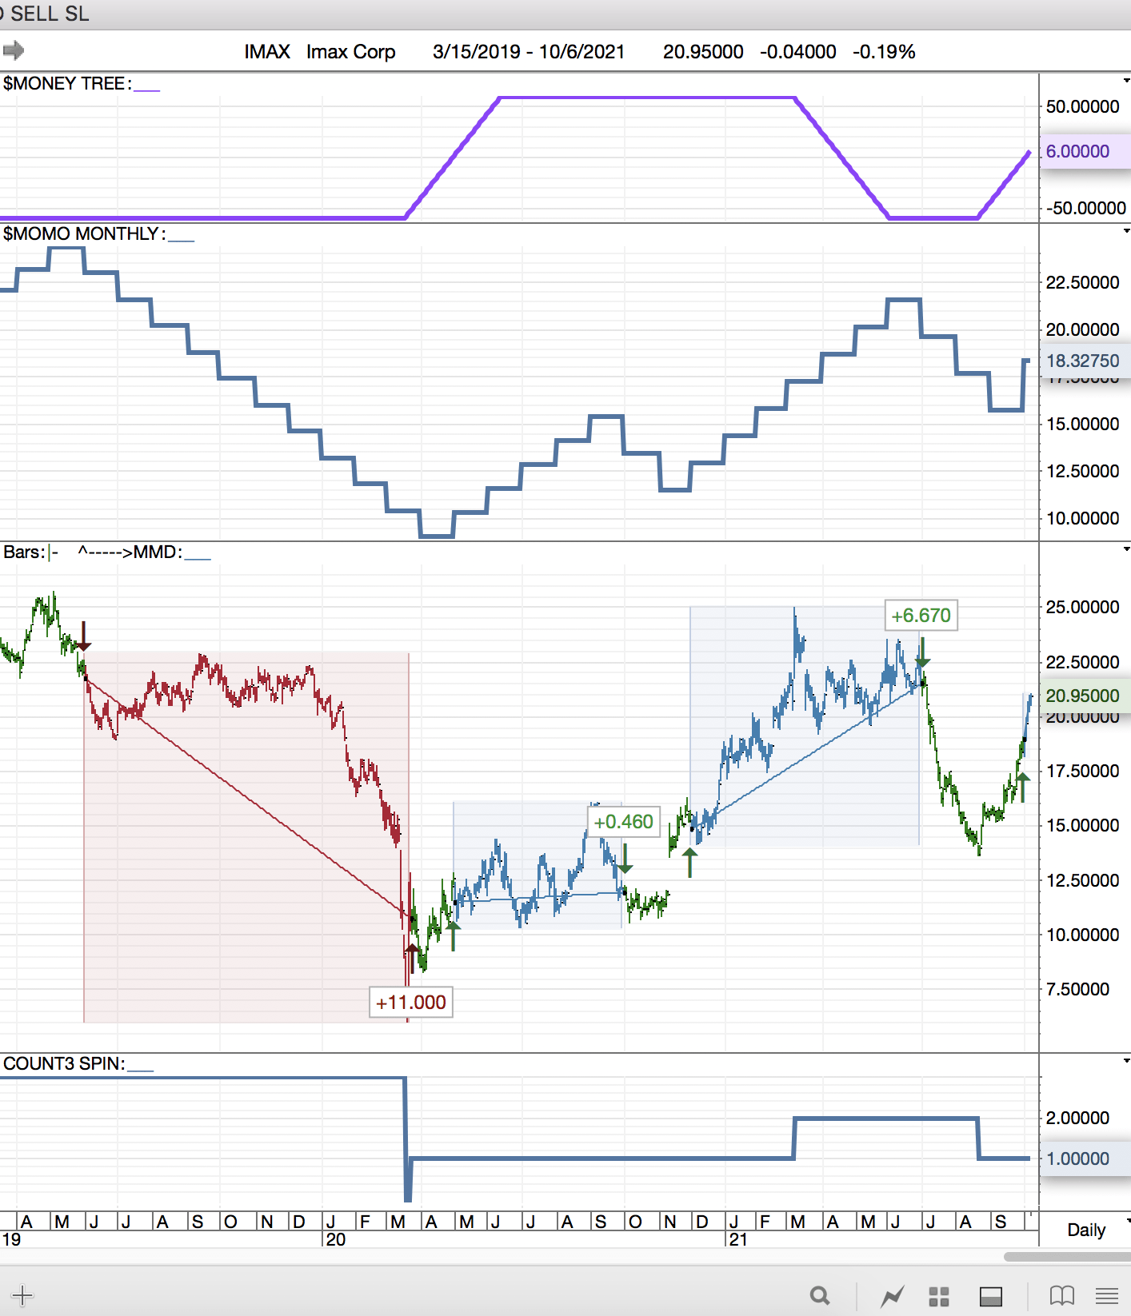Click the 18.32750 Momo Monthly value tag
The image size is (1131, 1316).
click(1085, 361)
